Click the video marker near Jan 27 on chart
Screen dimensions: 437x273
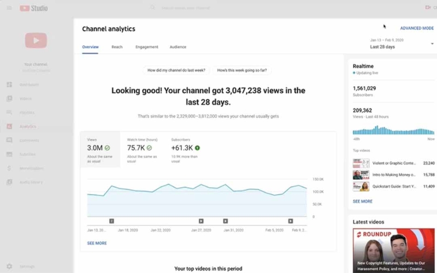pyautogui.click(x=201, y=221)
